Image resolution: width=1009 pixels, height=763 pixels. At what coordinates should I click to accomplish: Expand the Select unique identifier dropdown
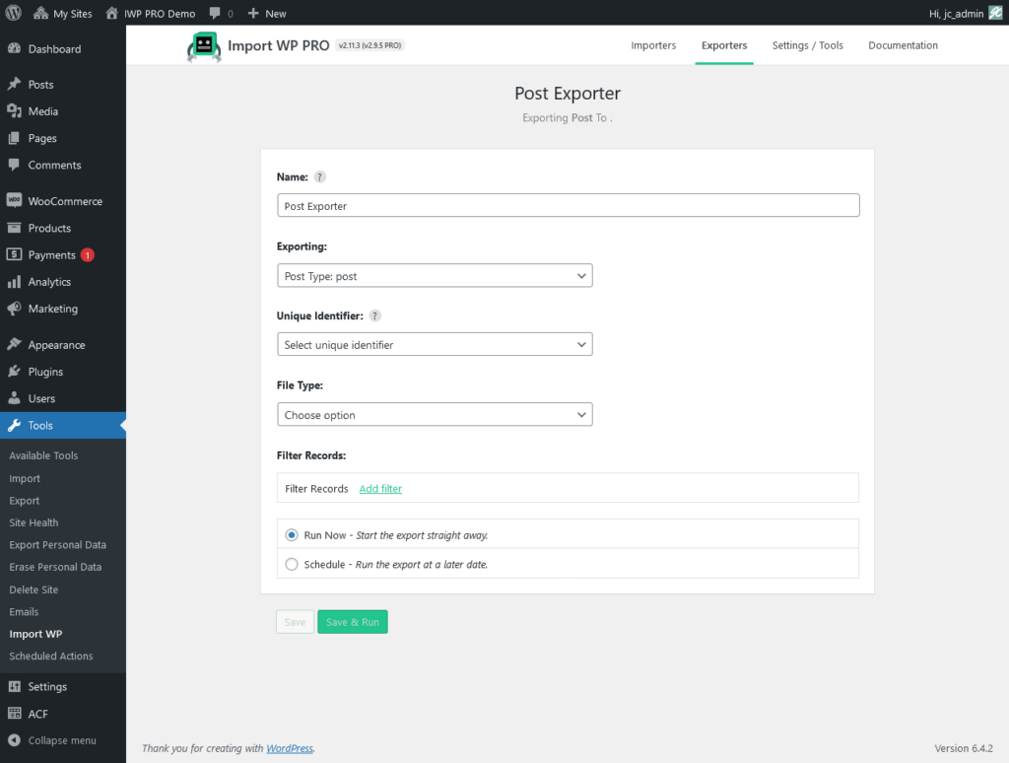coord(435,344)
